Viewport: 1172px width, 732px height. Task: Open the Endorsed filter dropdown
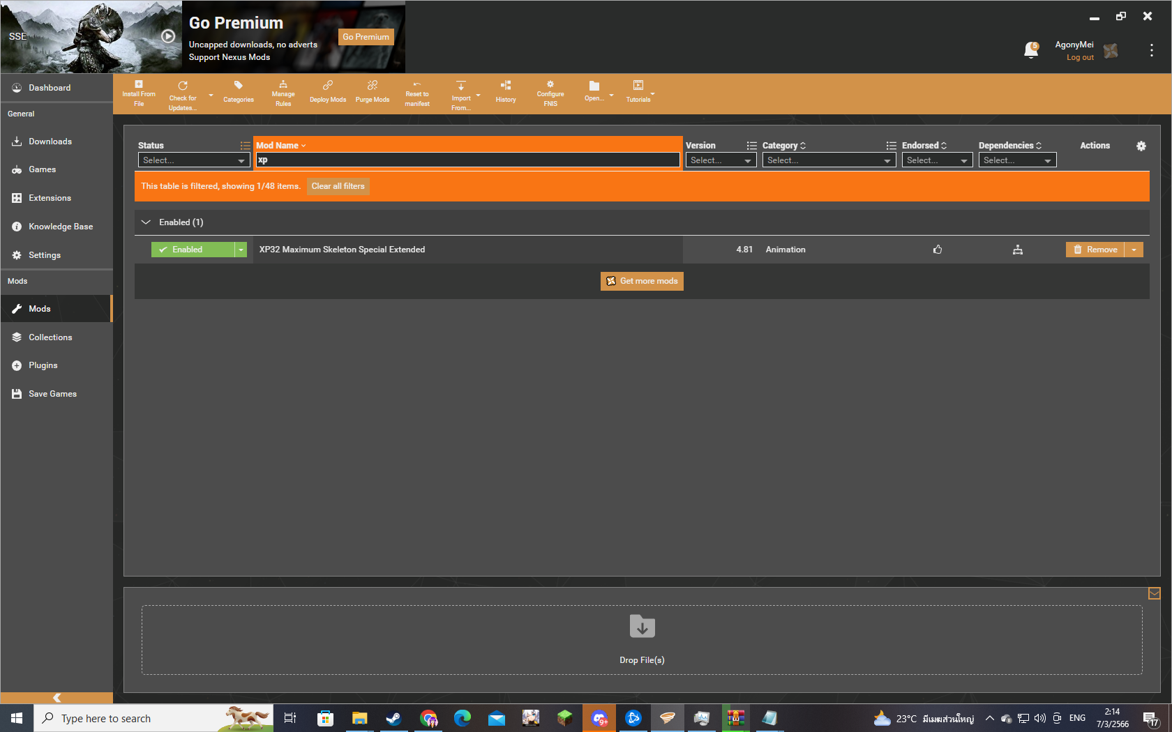pyautogui.click(x=938, y=160)
